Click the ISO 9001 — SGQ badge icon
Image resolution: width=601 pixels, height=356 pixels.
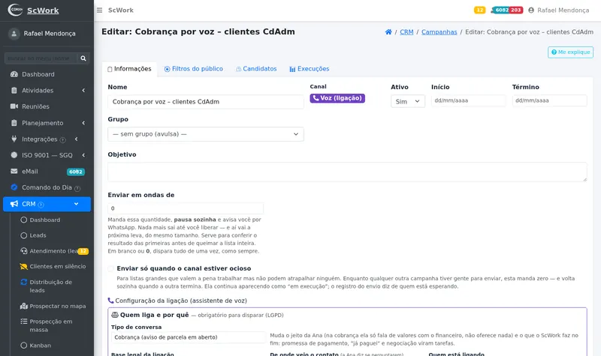(x=14, y=155)
